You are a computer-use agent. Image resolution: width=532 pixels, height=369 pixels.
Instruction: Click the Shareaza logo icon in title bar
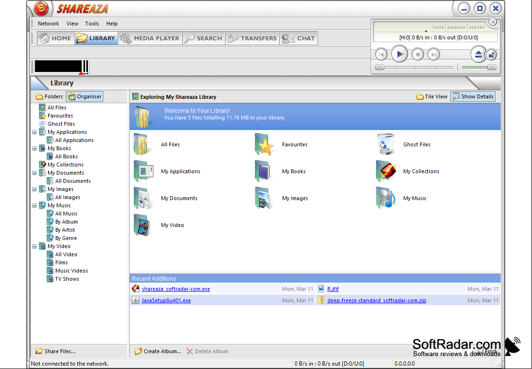point(41,9)
